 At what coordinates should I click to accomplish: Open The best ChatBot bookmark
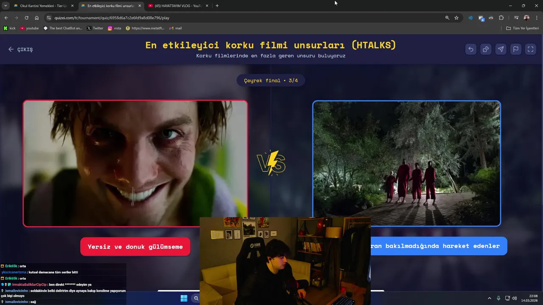tap(63, 28)
